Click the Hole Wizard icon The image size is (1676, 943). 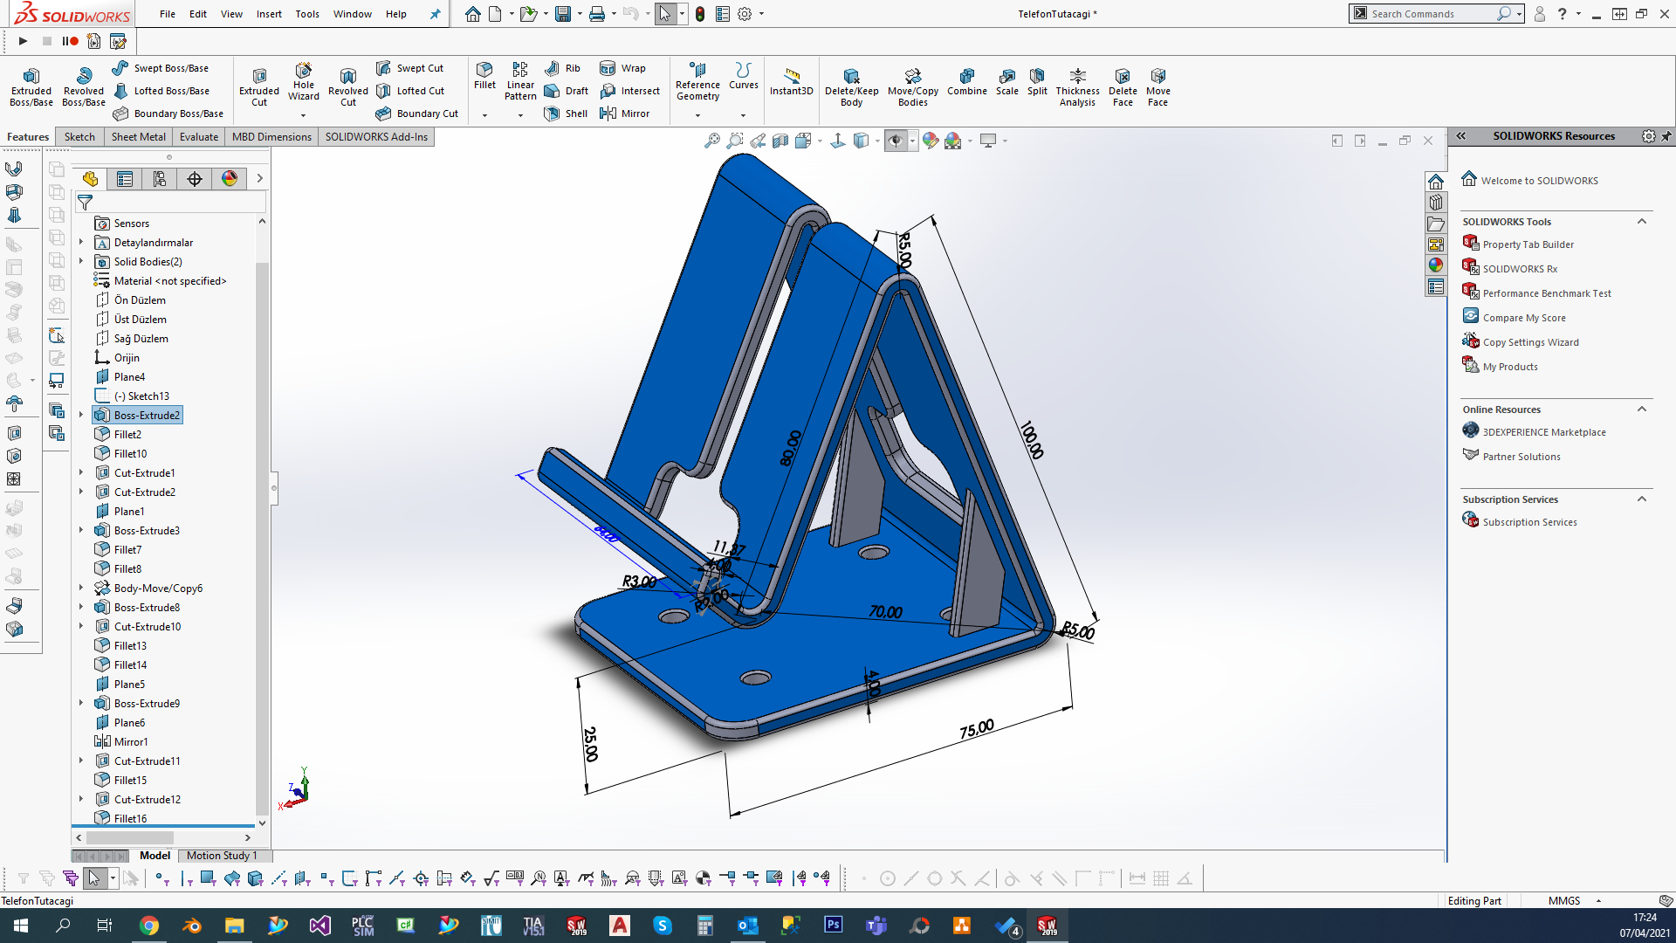click(x=303, y=81)
